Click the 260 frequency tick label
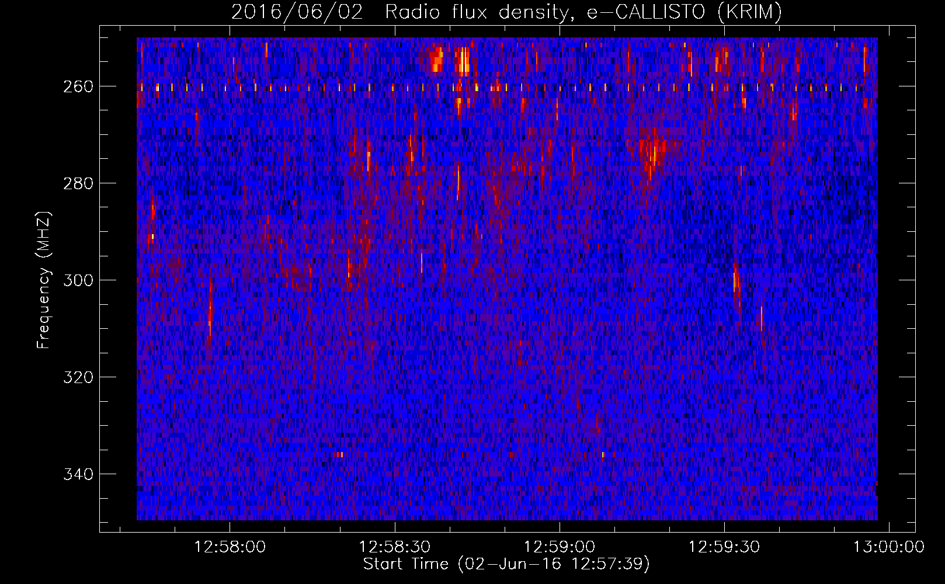 point(78,86)
